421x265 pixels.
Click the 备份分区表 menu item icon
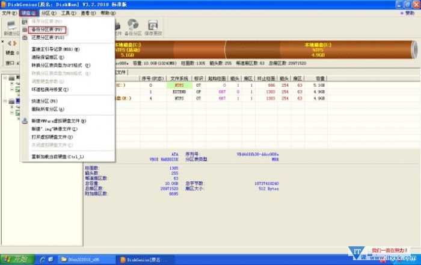pyautogui.click(x=25, y=30)
